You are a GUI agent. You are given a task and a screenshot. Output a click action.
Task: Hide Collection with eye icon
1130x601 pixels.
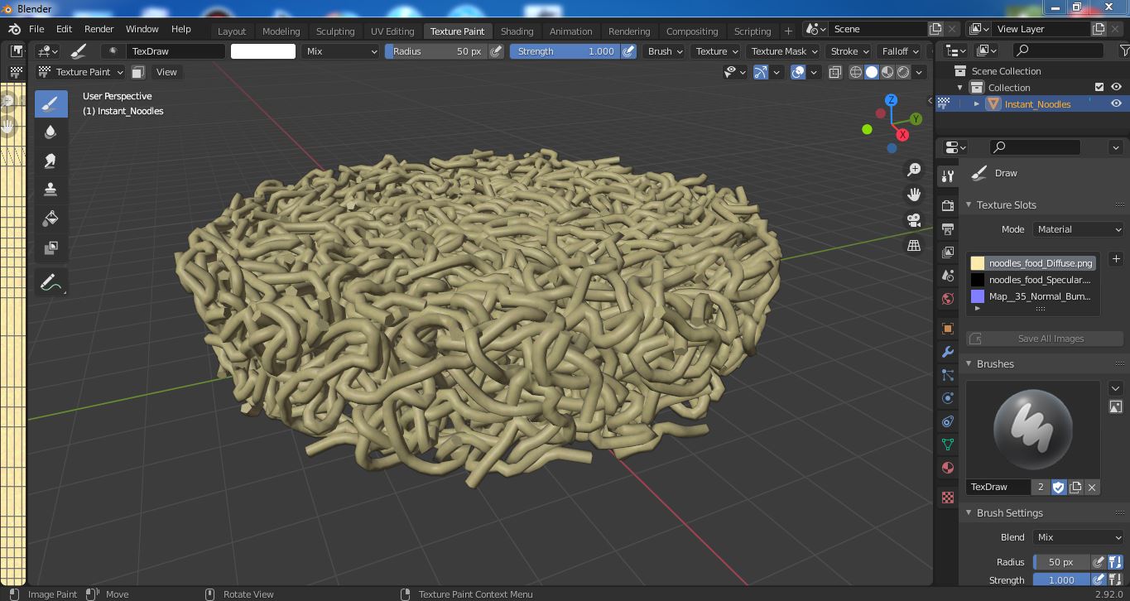tap(1116, 87)
